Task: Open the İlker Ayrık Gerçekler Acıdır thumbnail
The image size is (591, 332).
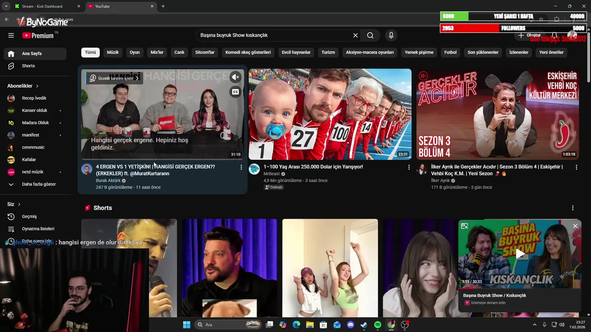Action: (498, 114)
